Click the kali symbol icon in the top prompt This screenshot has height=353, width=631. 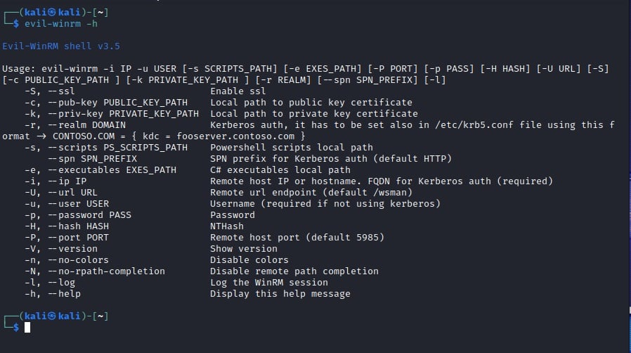click(51, 13)
